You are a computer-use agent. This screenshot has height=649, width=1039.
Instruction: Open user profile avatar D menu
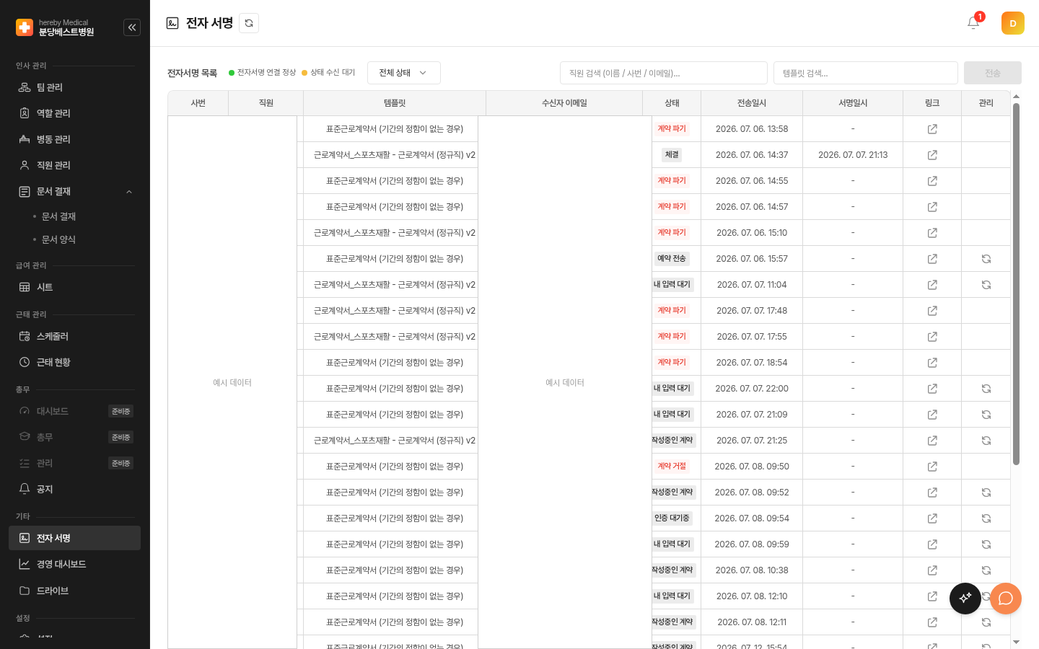pyautogui.click(x=1013, y=23)
